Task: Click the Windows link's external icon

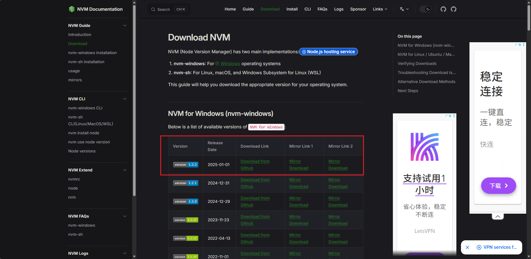Action: point(217,63)
